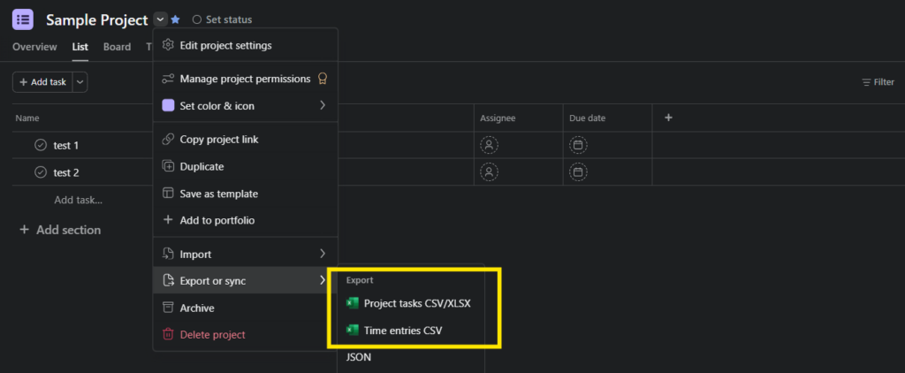Add a new column with plus icon

click(x=668, y=118)
